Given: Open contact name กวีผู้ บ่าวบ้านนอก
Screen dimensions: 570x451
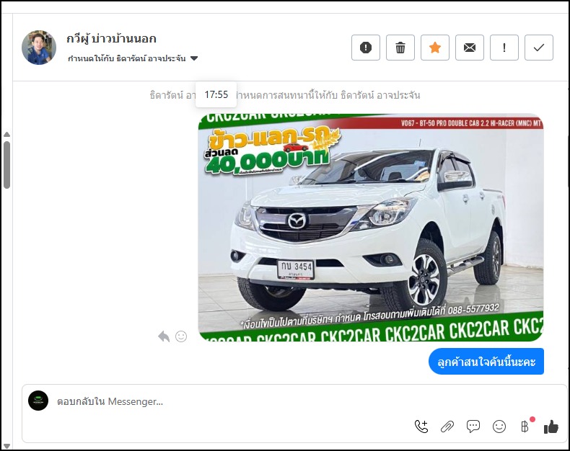Looking at the screenshot, I should click(x=111, y=38).
